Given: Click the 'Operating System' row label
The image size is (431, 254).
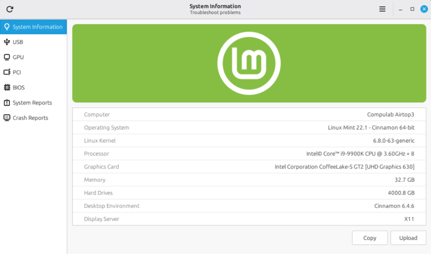Looking at the screenshot, I should [107, 127].
